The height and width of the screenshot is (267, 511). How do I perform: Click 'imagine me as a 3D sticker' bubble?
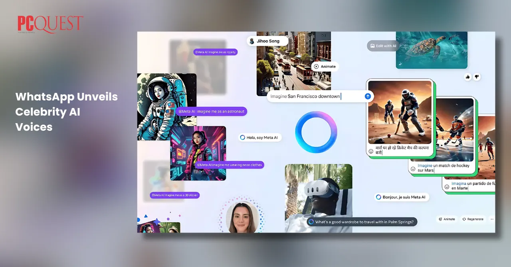pyautogui.click(x=174, y=195)
